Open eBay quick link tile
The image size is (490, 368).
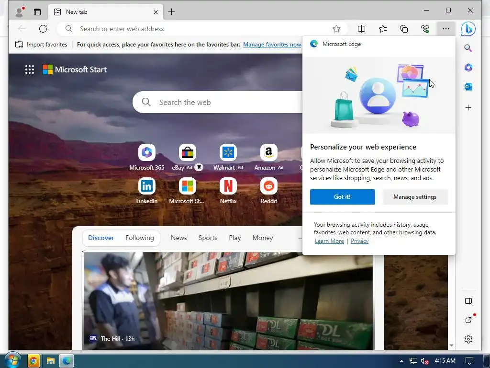(188, 157)
